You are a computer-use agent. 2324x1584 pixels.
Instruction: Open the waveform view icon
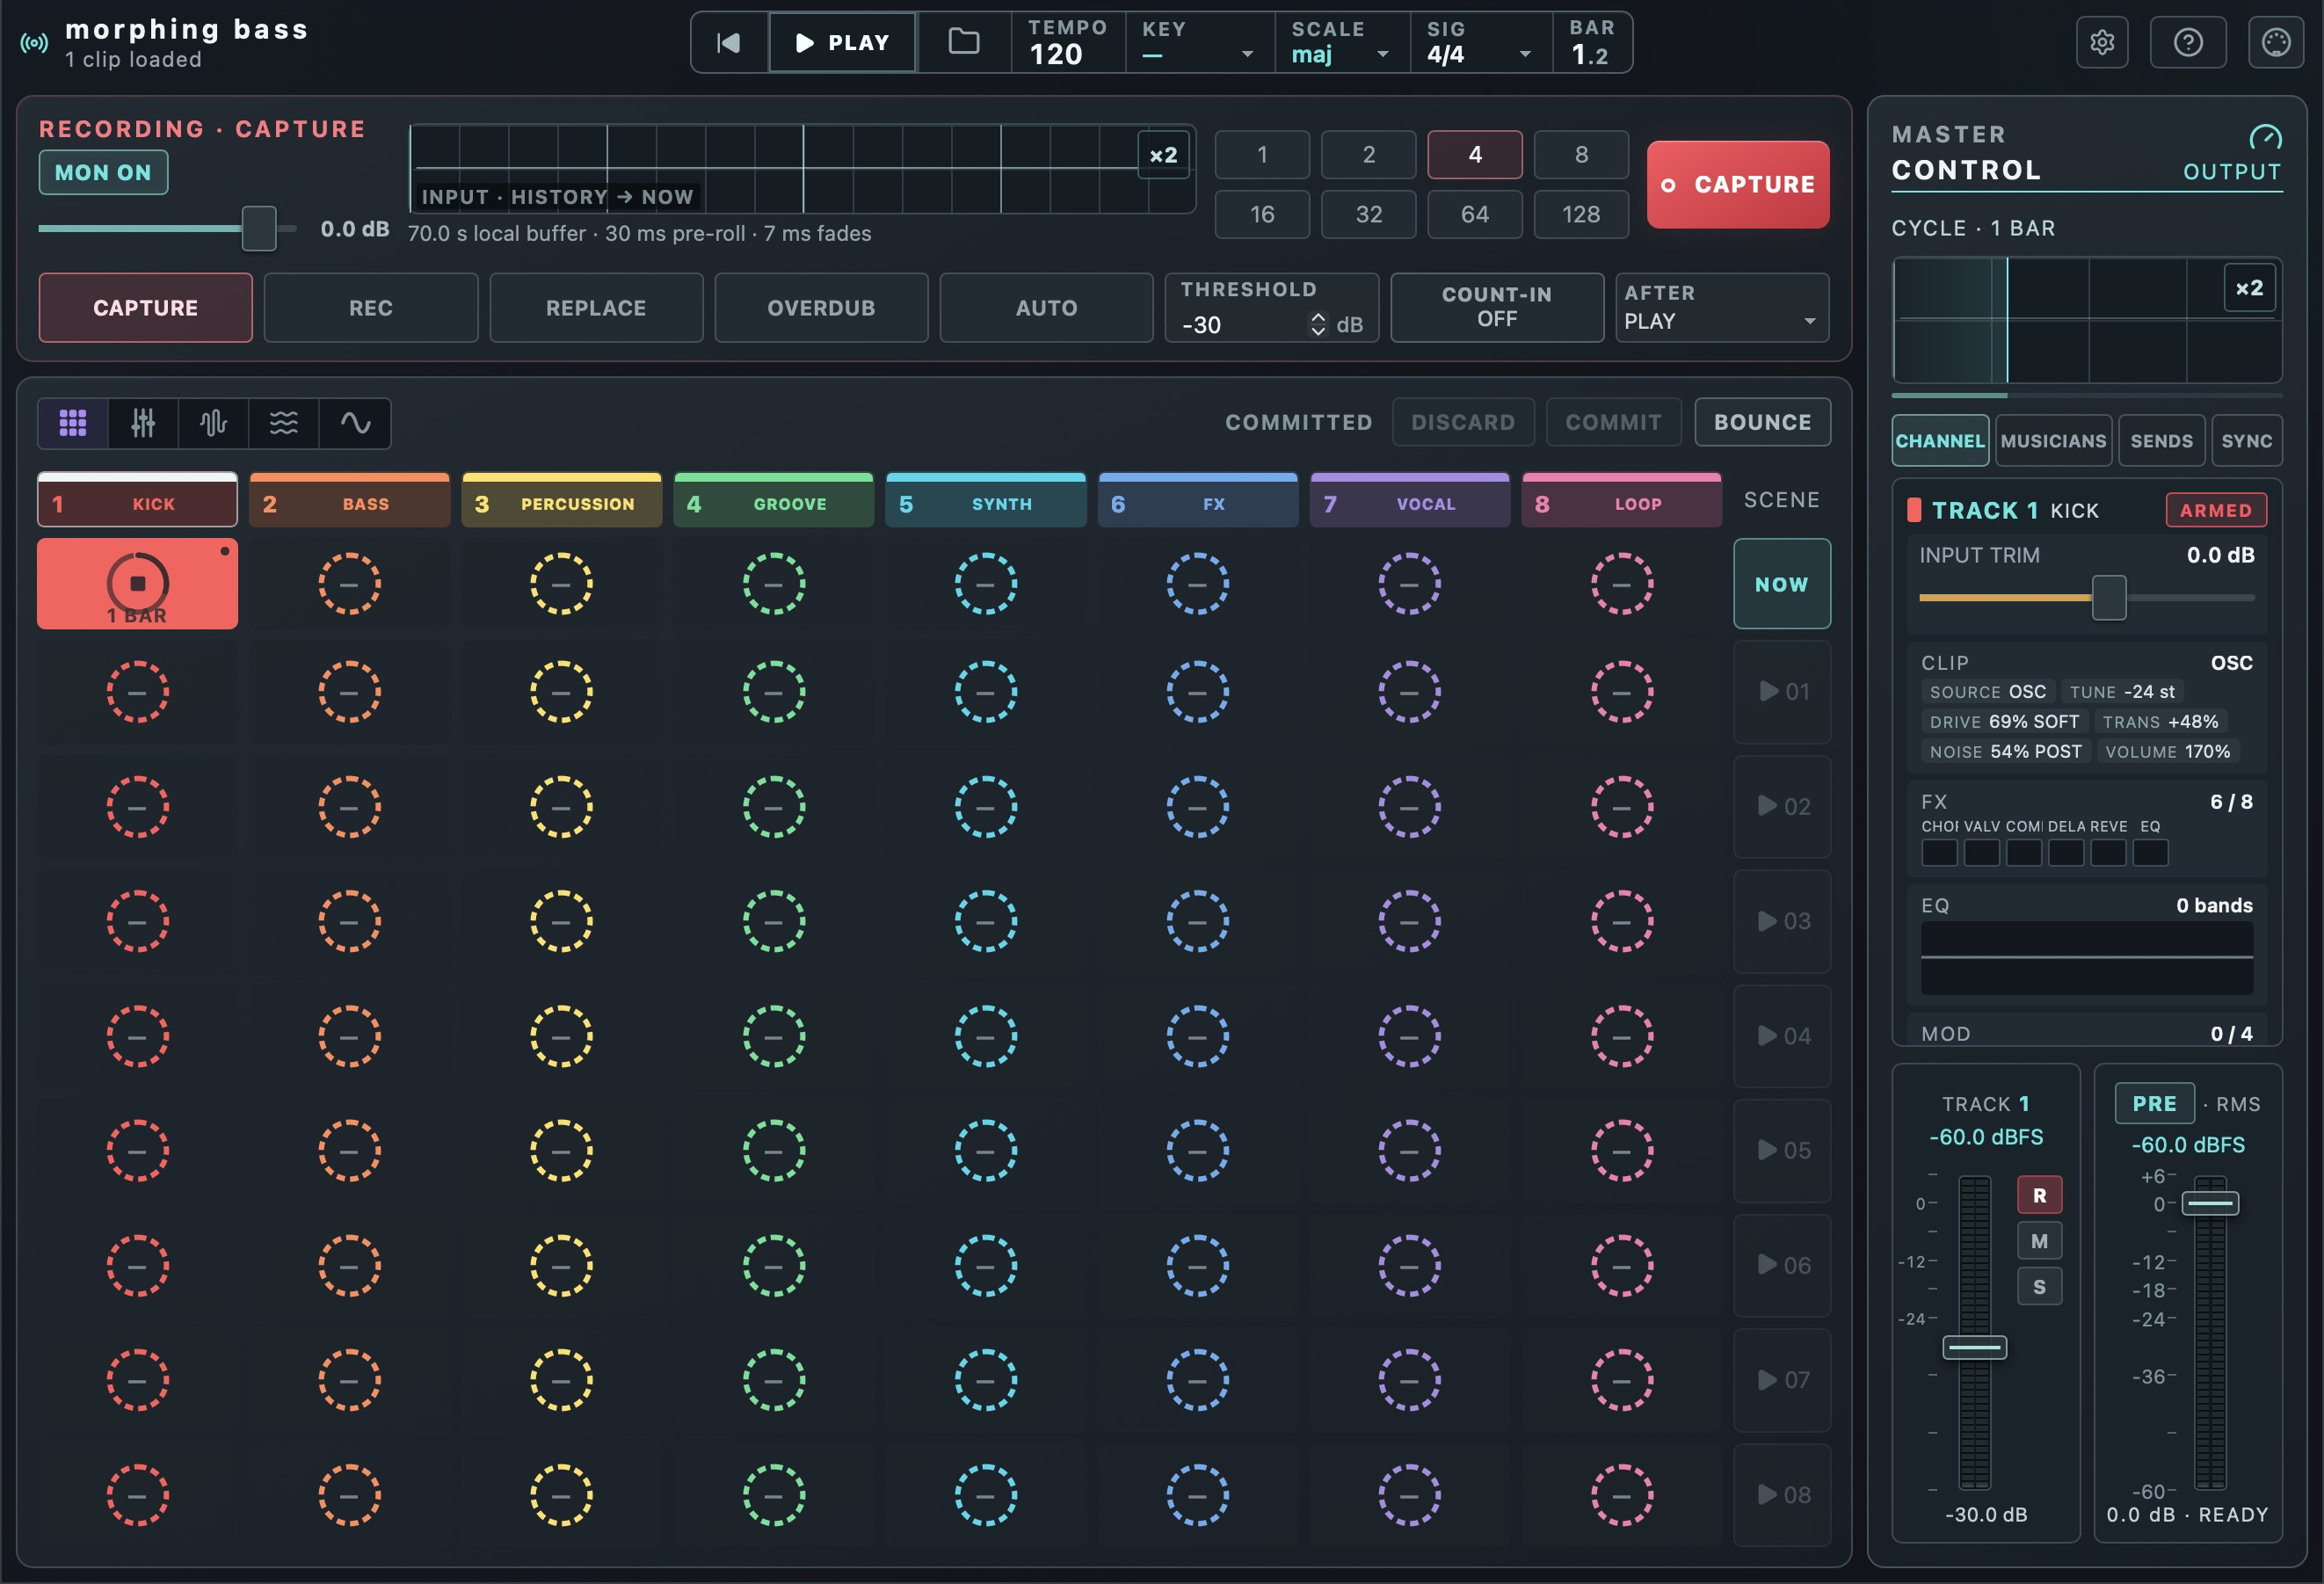[x=213, y=423]
